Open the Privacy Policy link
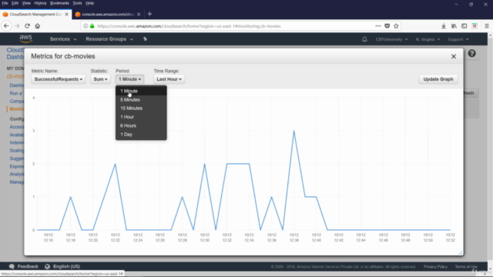The width and height of the screenshot is (493, 277). pyautogui.click(x=435, y=267)
